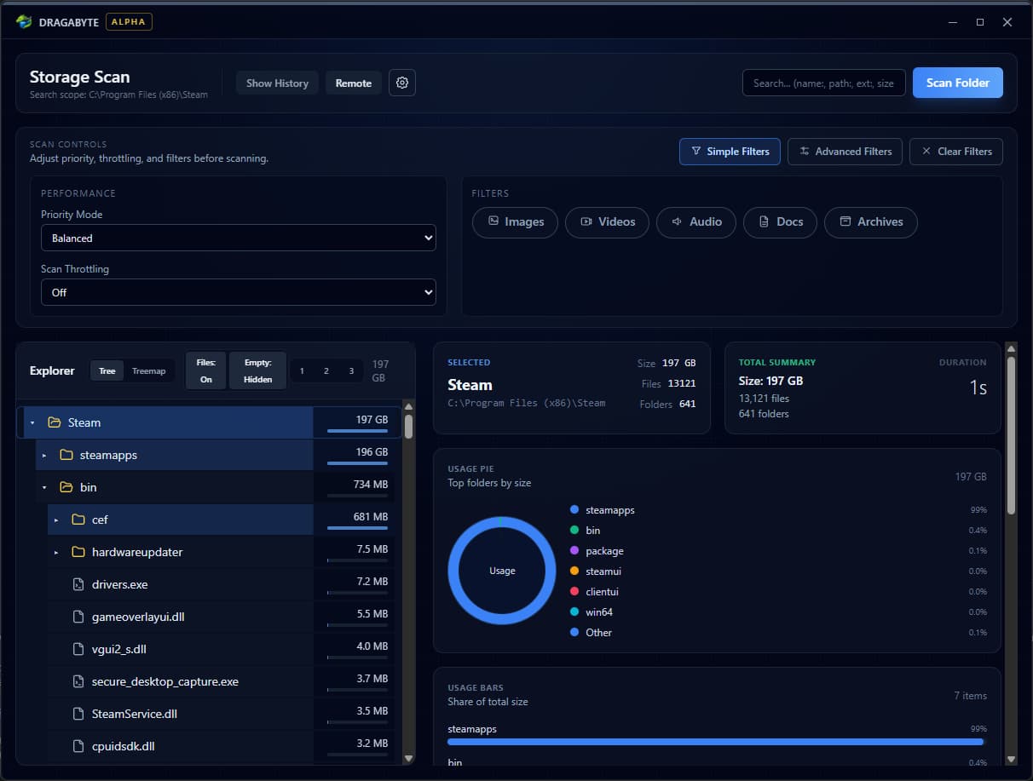Click the X icon in Clear Filters

(926, 152)
